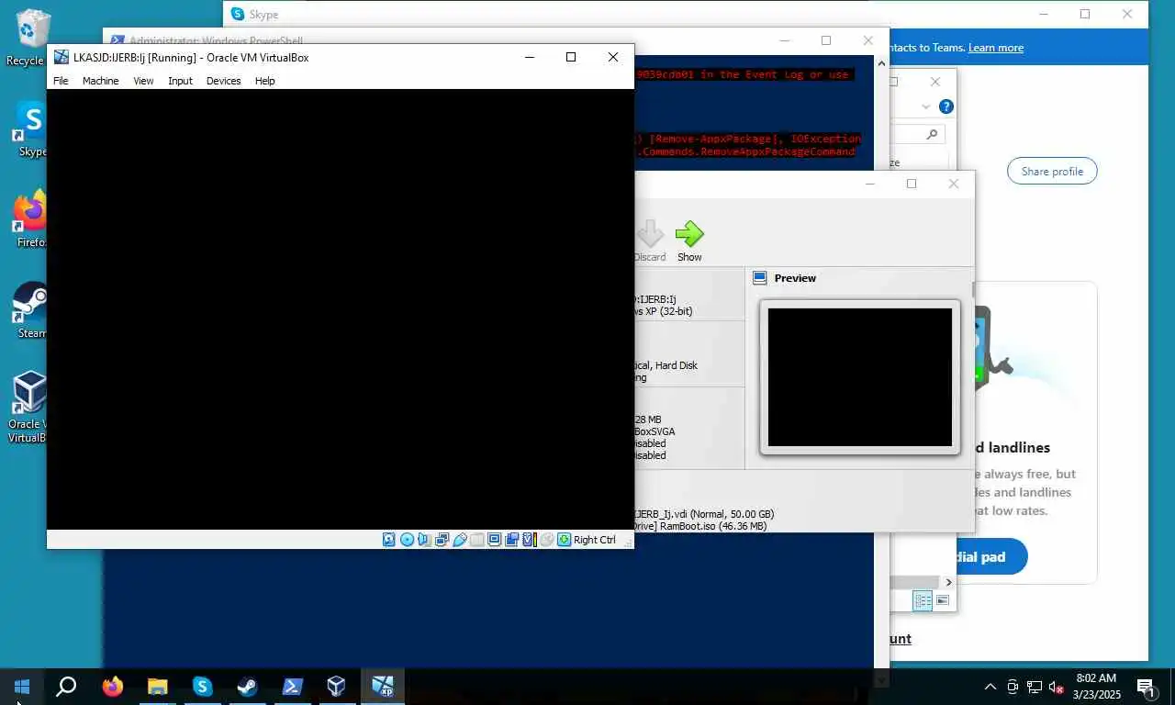Click the hard disk activity status icon
Screen dimensions: 1175x705
[x=389, y=540]
